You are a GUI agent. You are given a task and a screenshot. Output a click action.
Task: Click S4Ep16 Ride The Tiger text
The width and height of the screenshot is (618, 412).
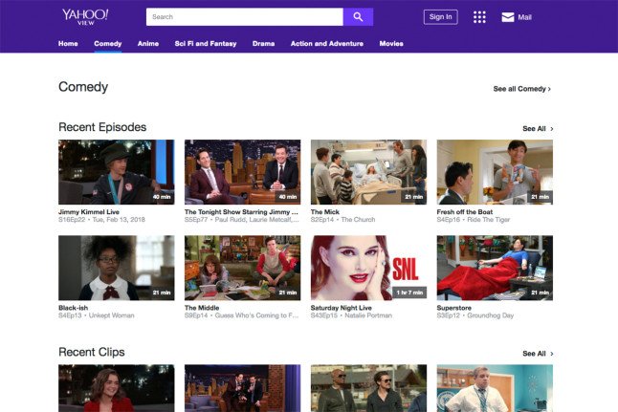pos(474,220)
